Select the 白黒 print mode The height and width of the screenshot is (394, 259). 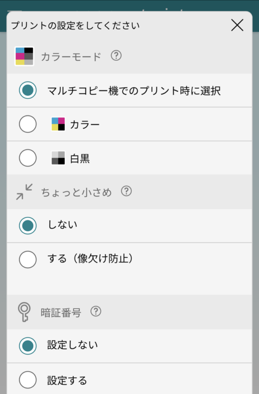pyautogui.click(x=27, y=158)
